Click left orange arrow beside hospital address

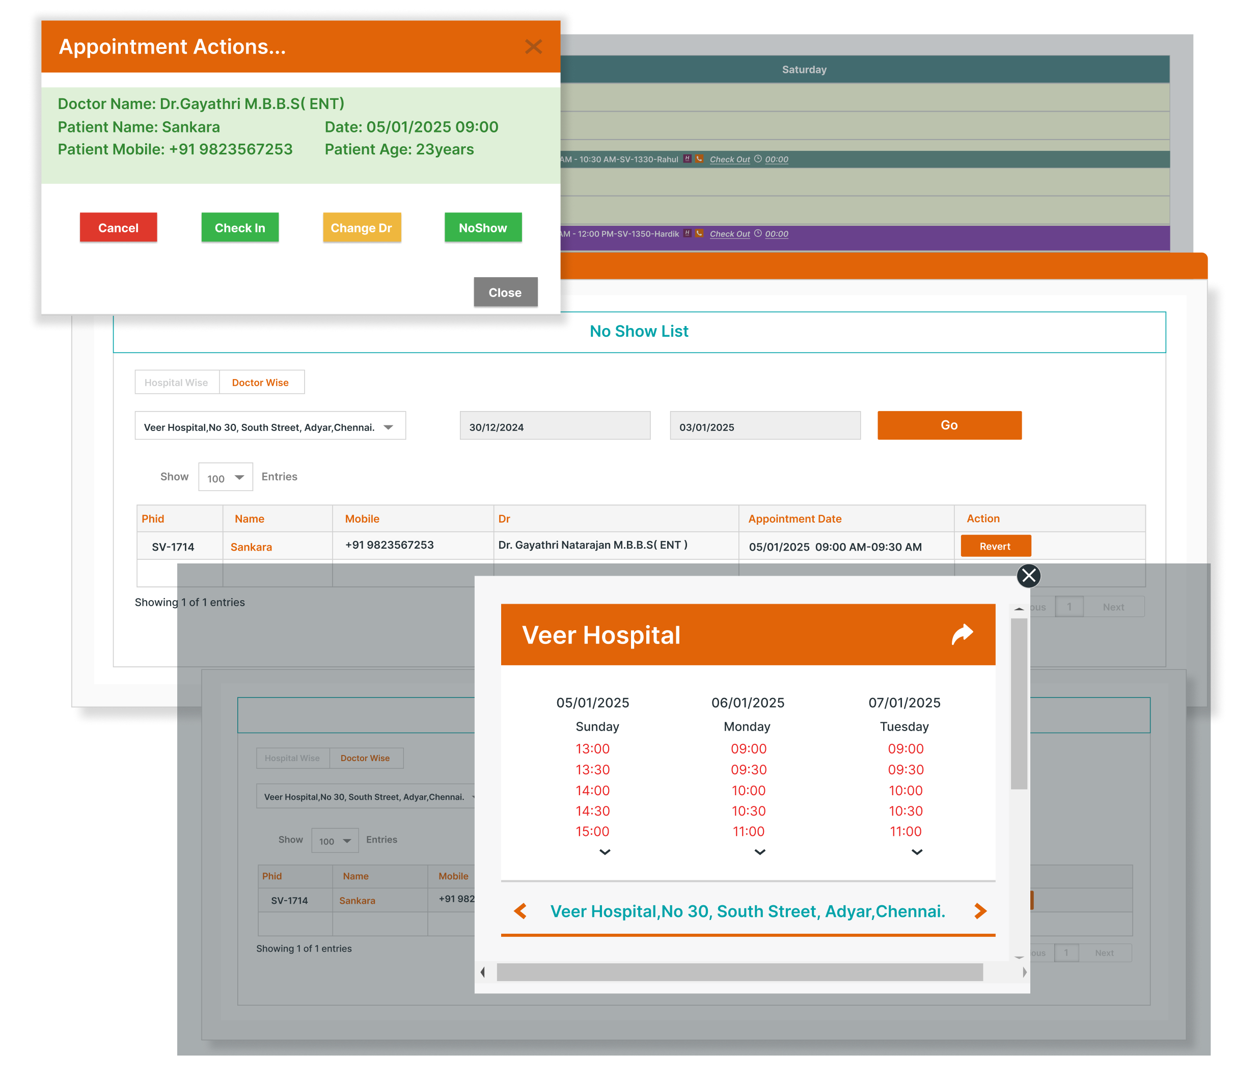(520, 911)
